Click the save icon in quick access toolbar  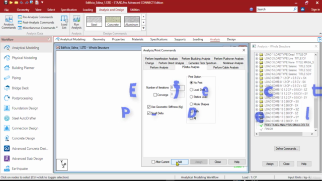tap(6, 3)
